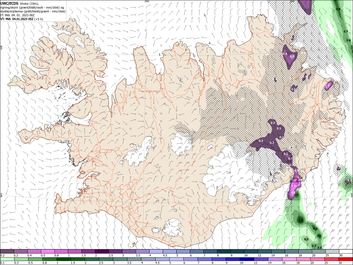Image resolution: width=353 pixels, height=265 pixels.
Task: Pick the bright pink 0.5 swatch in upper legend
Action: click(47, 251)
